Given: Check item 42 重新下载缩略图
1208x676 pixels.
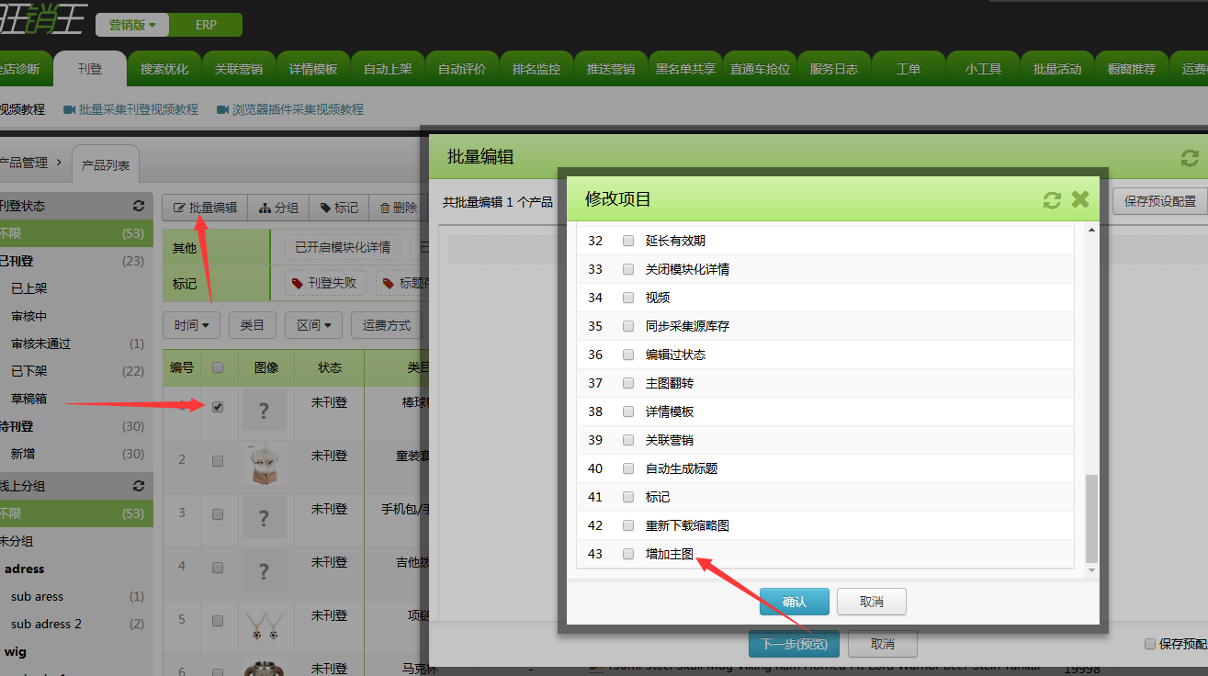Looking at the screenshot, I should (628, 525).
